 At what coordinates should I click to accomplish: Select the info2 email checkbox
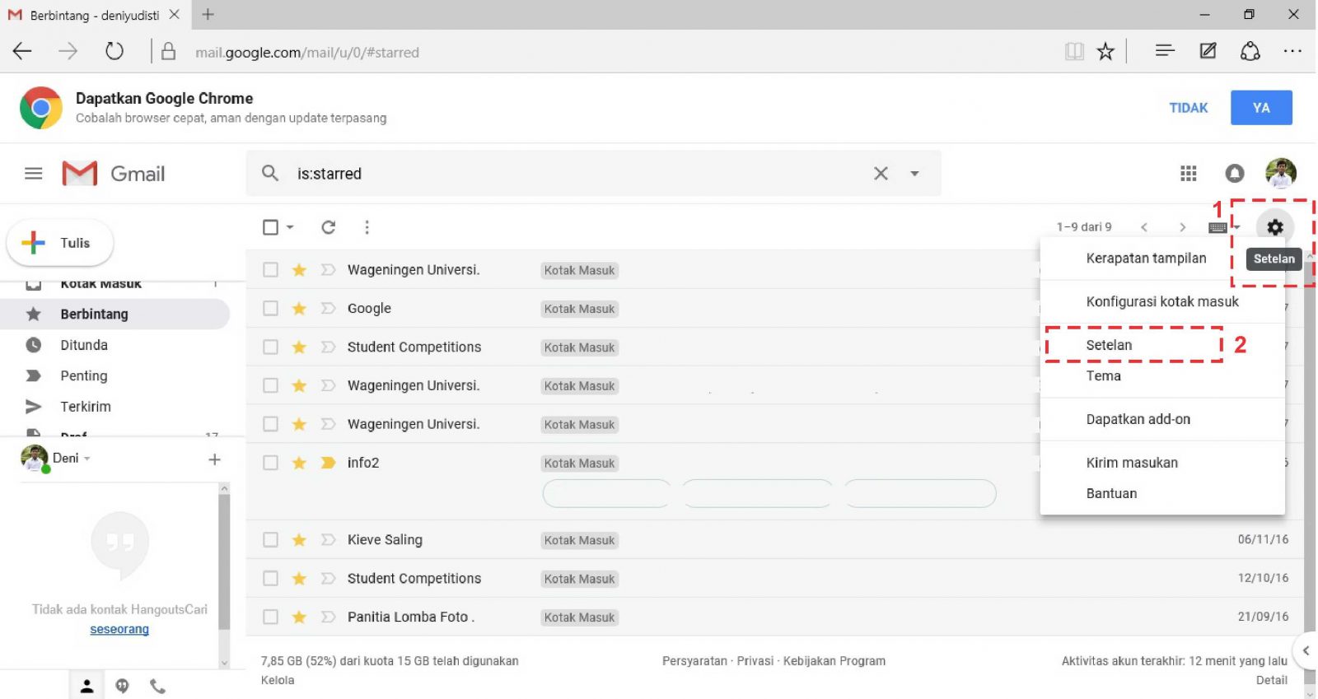click(270, 463)
